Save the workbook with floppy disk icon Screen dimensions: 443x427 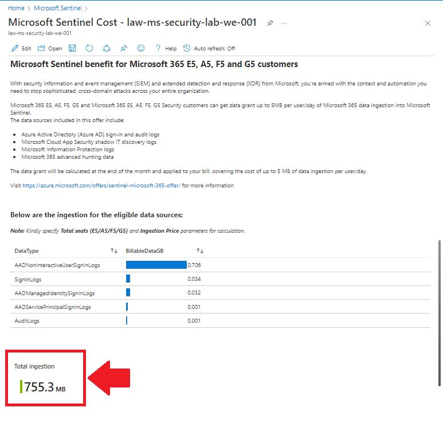tap(72, 48)
